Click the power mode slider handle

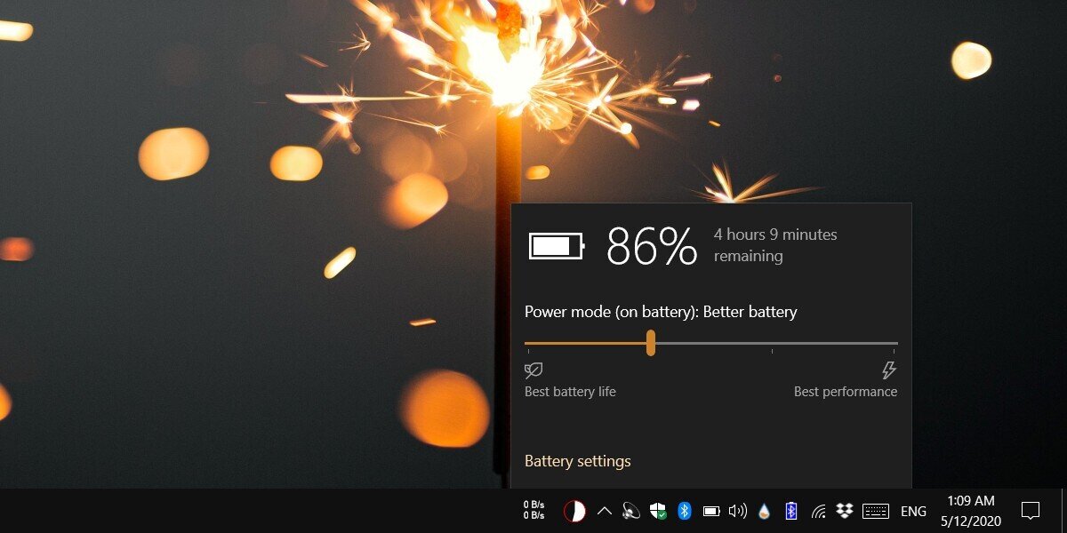point(651,343)
